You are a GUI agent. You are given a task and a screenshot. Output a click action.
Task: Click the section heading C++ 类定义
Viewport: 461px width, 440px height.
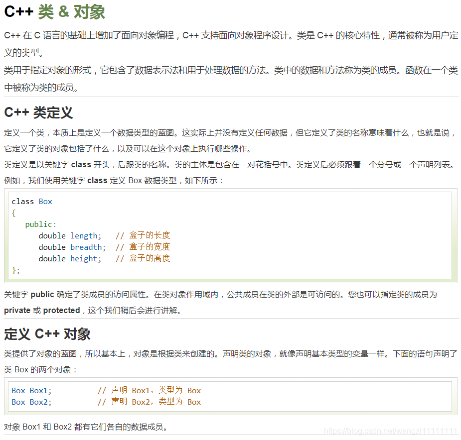38,112
